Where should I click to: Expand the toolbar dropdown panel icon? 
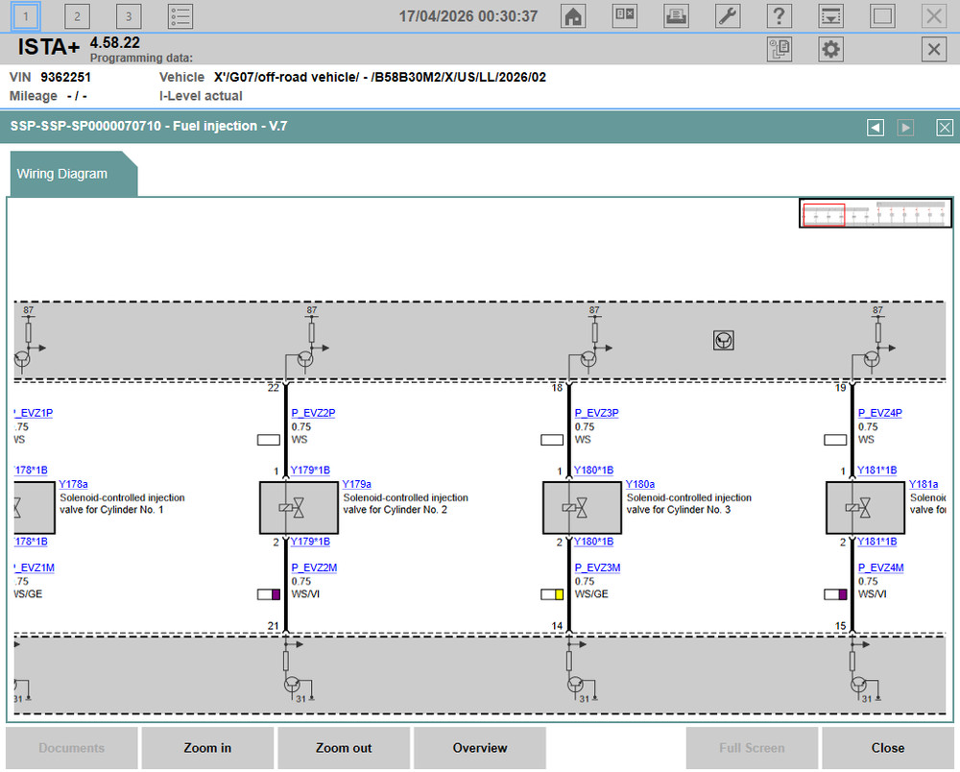point(830,16)
